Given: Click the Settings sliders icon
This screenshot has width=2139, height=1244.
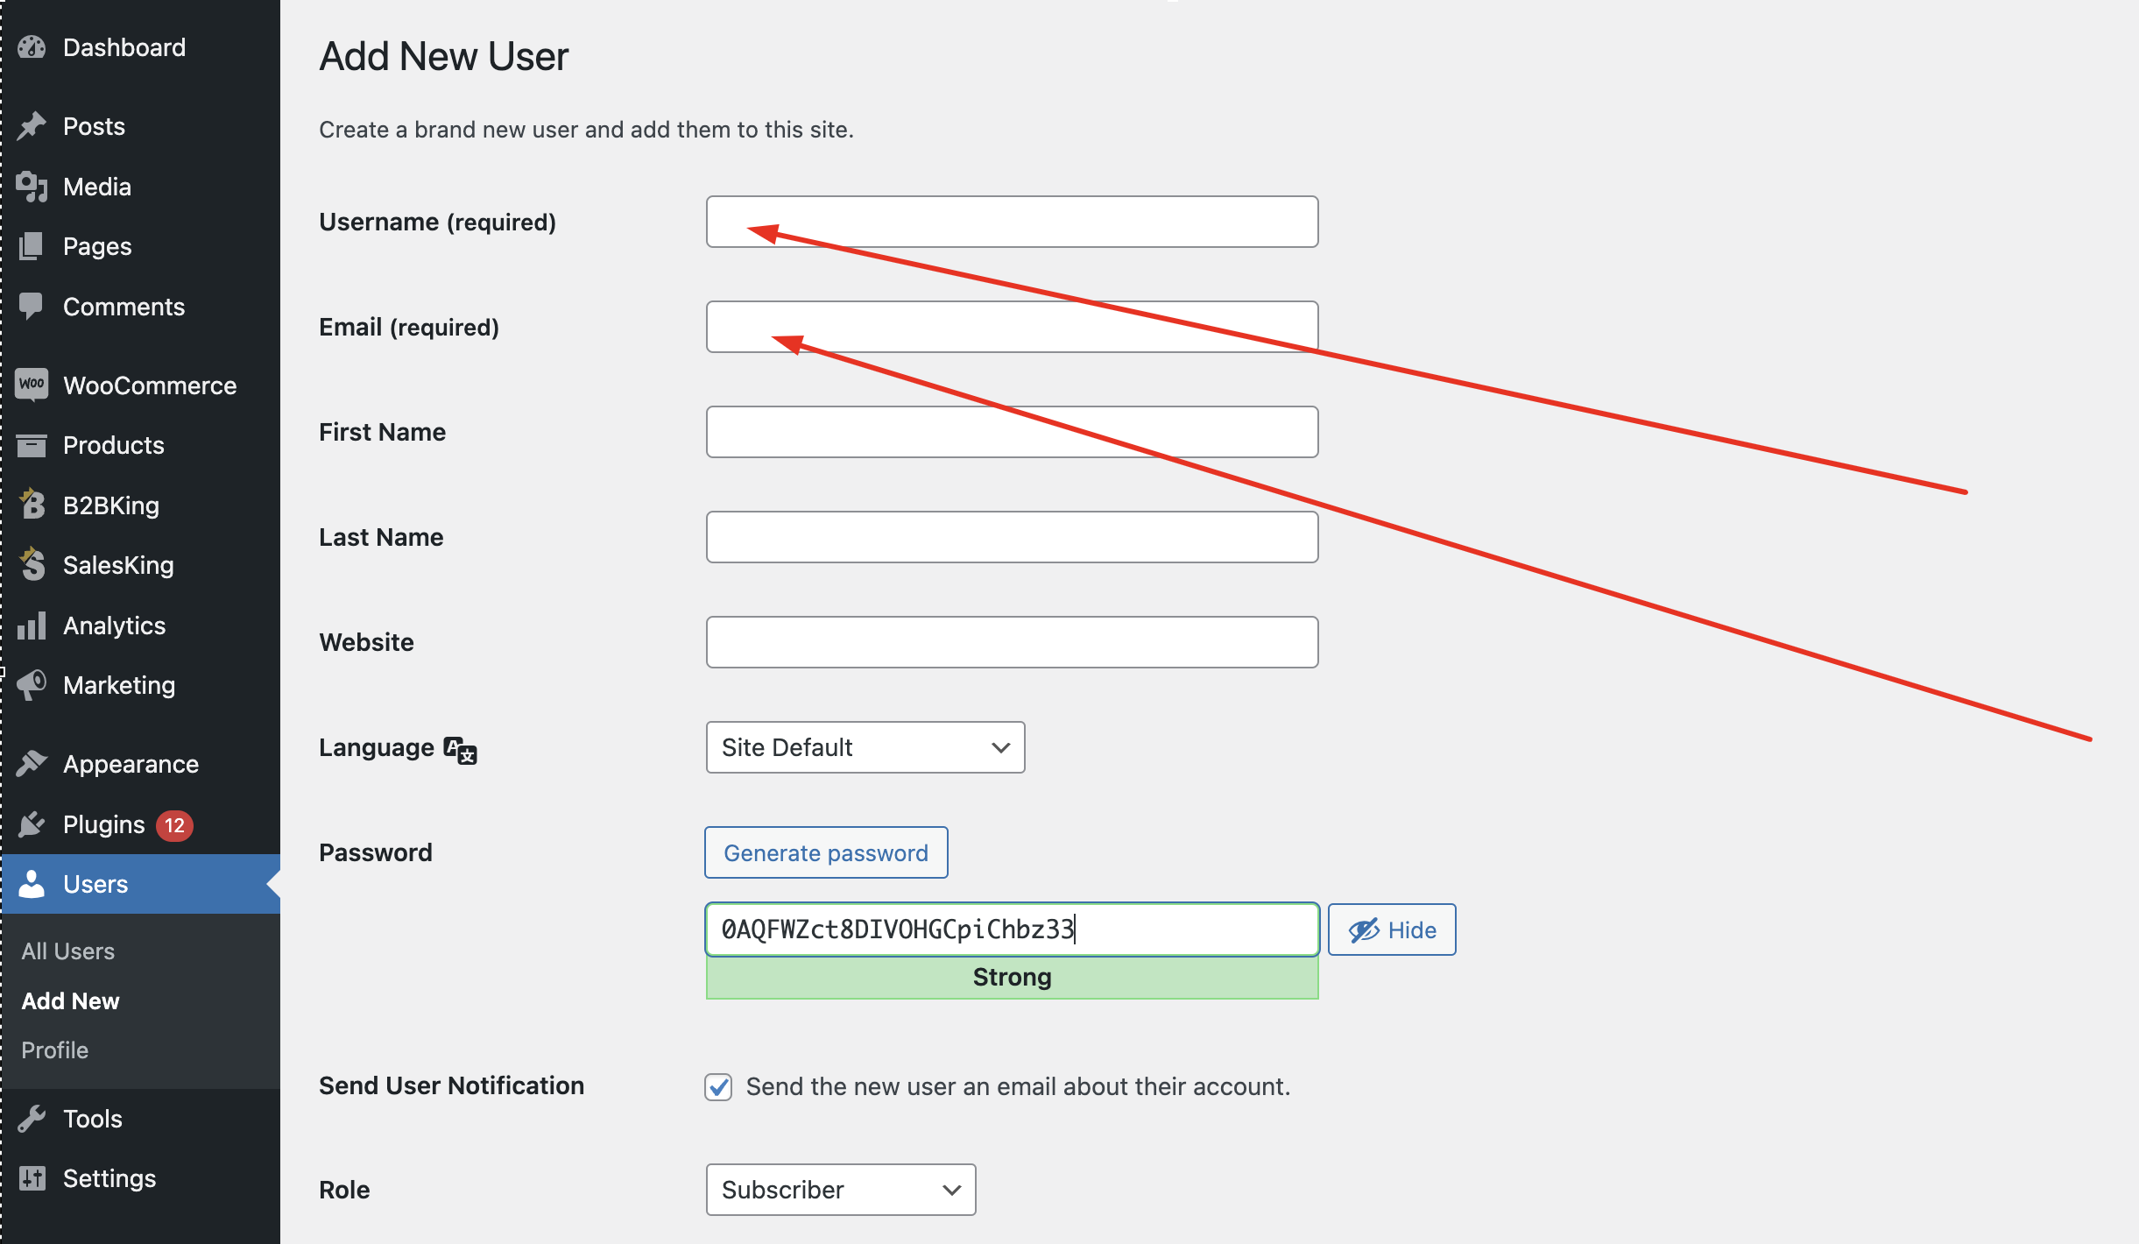Looking at the screenshot, I should pyautogui.click(x=32, y=1178).
